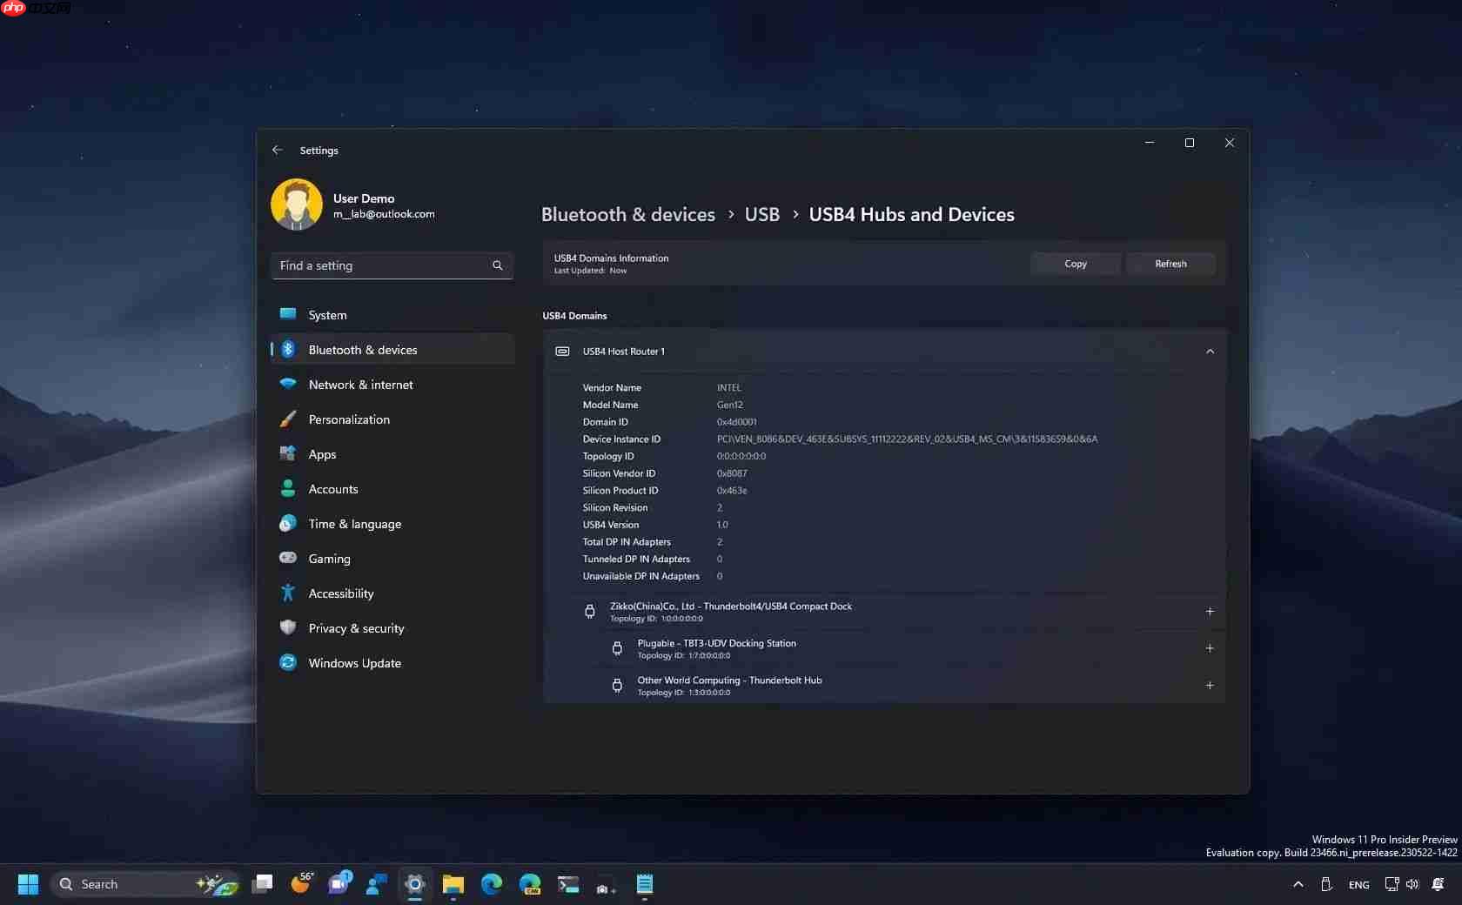1462x905 pixels.
Task: Open Network & internet settings
Action: coord(392,385)
